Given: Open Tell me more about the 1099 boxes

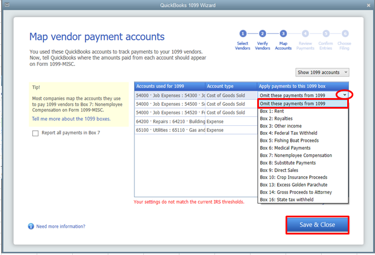Looking at the screenshot, I should [71, 119].
